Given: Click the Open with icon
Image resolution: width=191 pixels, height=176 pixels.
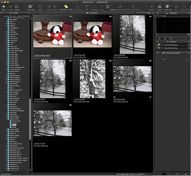Looking at the screenshot, I should click(167, 7).
